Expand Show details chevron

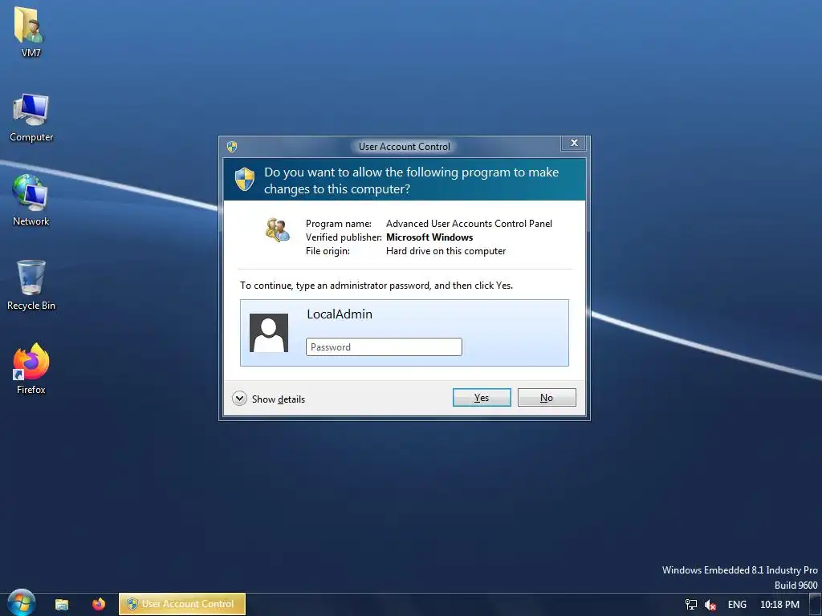point(239,399)
